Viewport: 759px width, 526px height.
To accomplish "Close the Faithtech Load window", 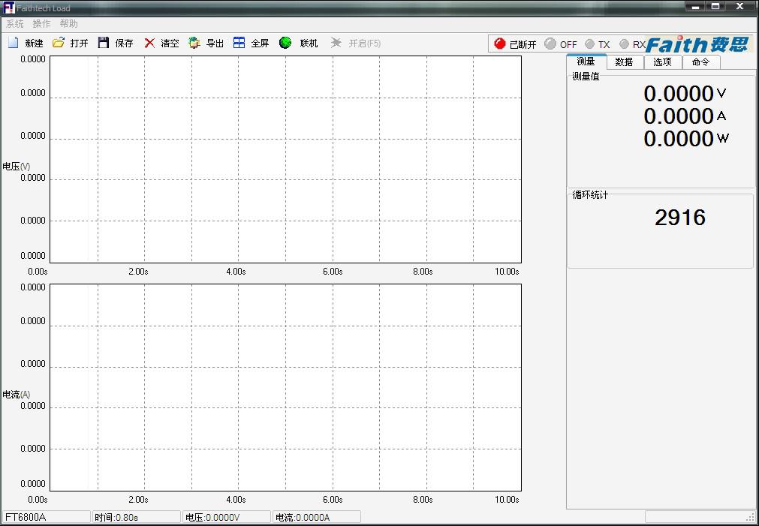I will pos(740,6).
